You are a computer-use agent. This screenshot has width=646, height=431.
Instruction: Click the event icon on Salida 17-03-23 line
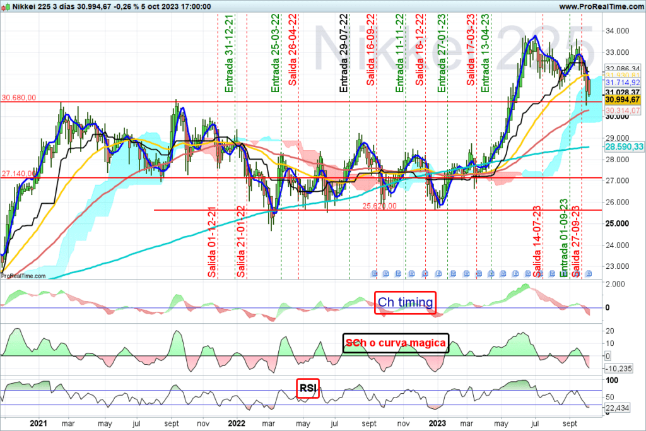(x=479, y=273)
